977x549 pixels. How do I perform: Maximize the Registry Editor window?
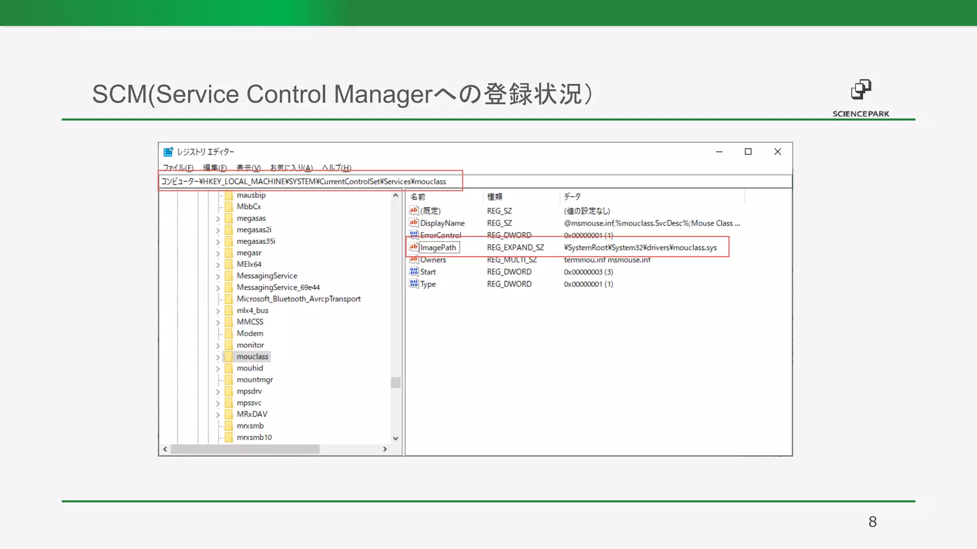coord(748,152)
